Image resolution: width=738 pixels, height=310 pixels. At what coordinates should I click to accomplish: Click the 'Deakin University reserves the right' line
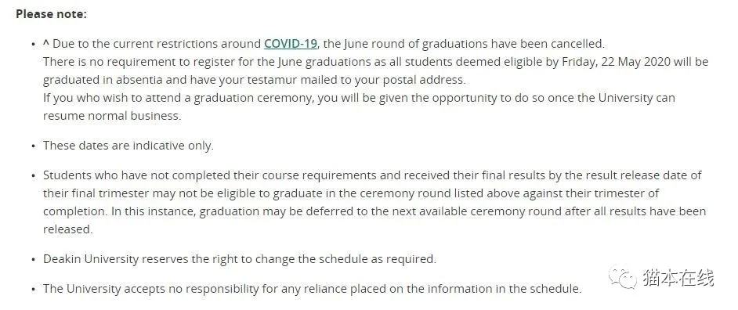pyautogui.click(x=240, y=259)
